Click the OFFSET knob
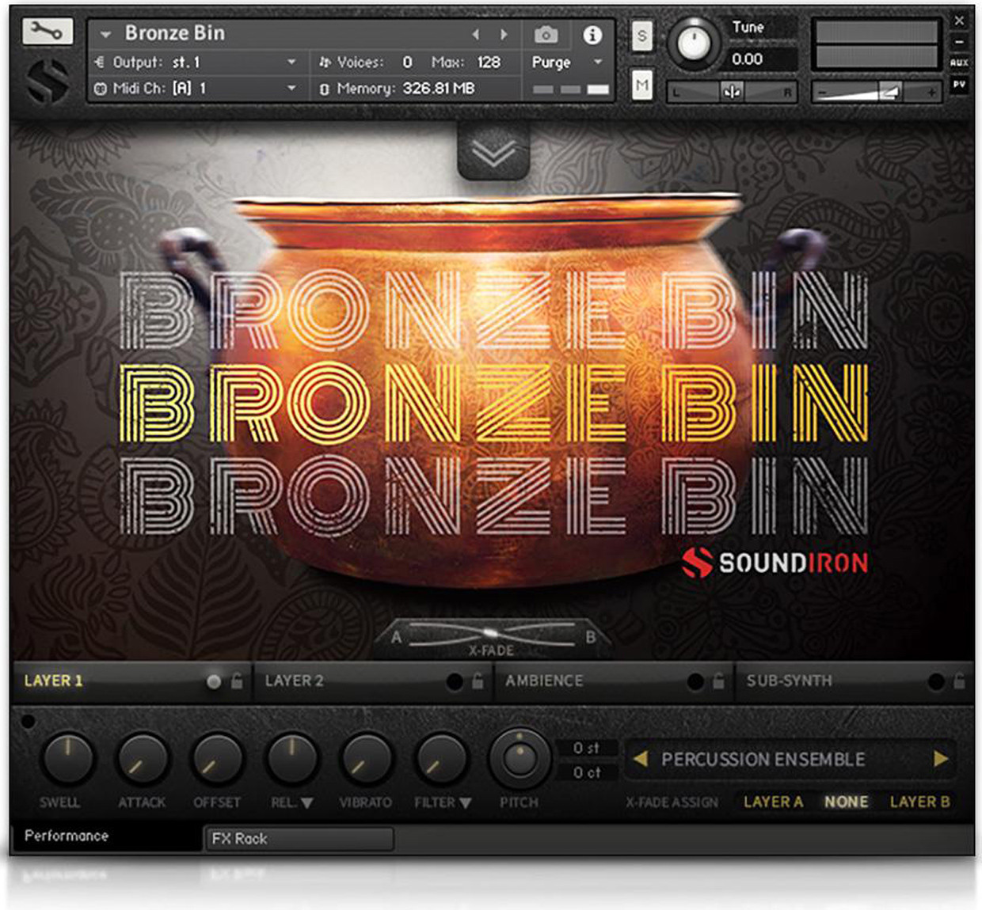 click(x=216, y=758)
